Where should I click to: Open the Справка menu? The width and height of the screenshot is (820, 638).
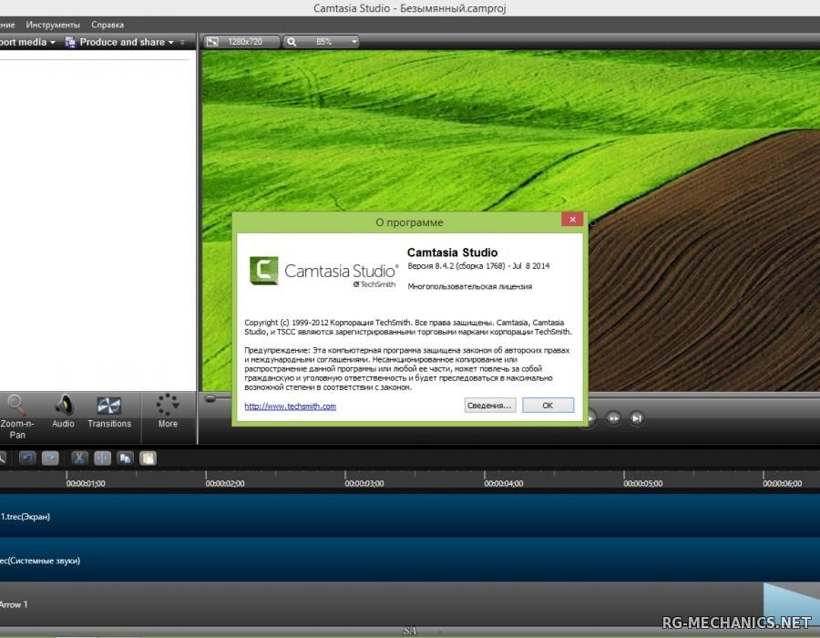click(108, 25)
